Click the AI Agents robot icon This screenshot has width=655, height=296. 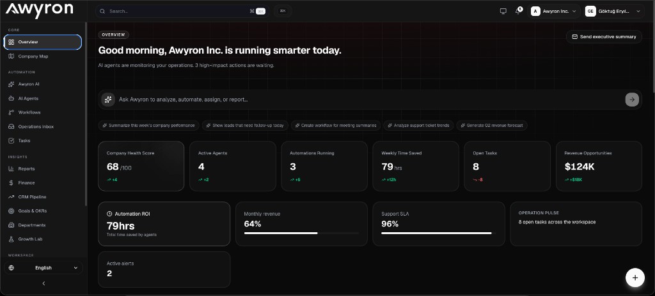[x=12, y=98]
